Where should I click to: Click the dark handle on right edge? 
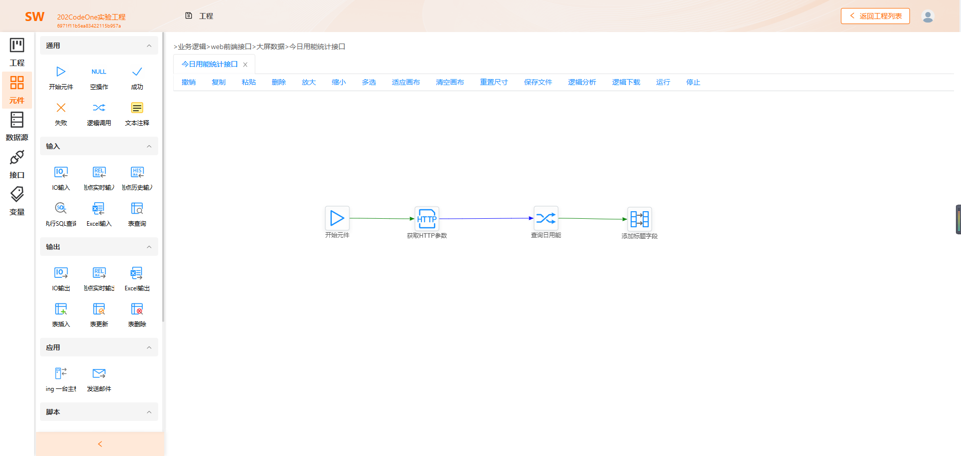pyautogui.click(x=958, y=219)
